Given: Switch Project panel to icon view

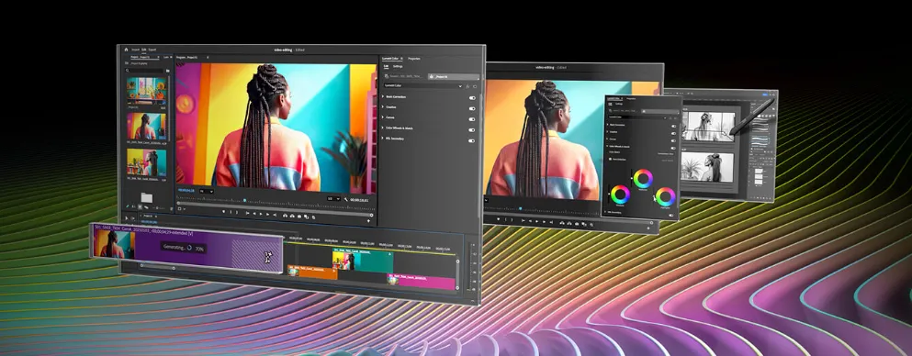Looking at the screenshot, I should (140, 206).
